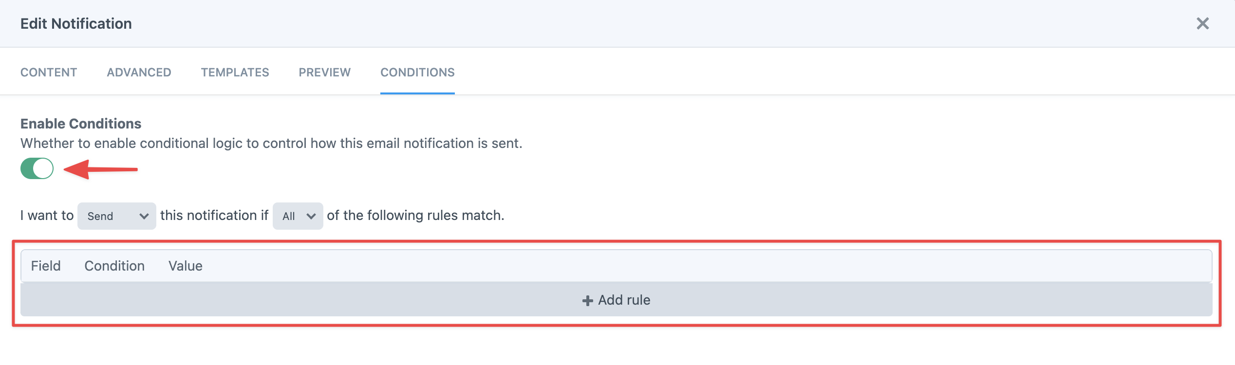This screenshot has width=1235, height=365.
Task: Select the Conditions tab
Action: point(417,72)
